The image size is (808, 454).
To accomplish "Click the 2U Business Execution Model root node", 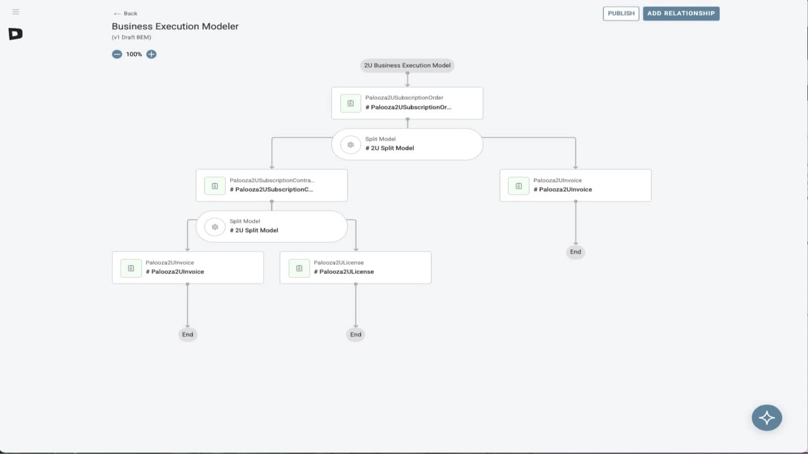I will coord(407,65).
